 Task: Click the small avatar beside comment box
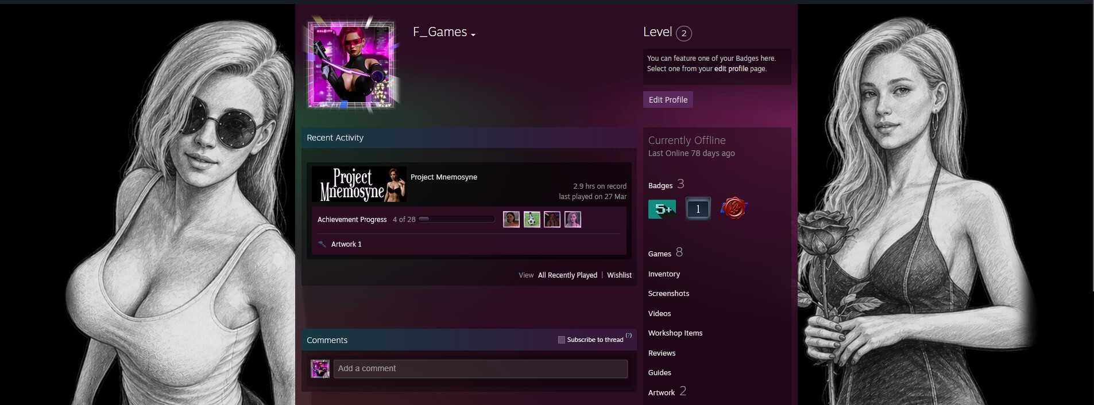[x=320, y=369]
